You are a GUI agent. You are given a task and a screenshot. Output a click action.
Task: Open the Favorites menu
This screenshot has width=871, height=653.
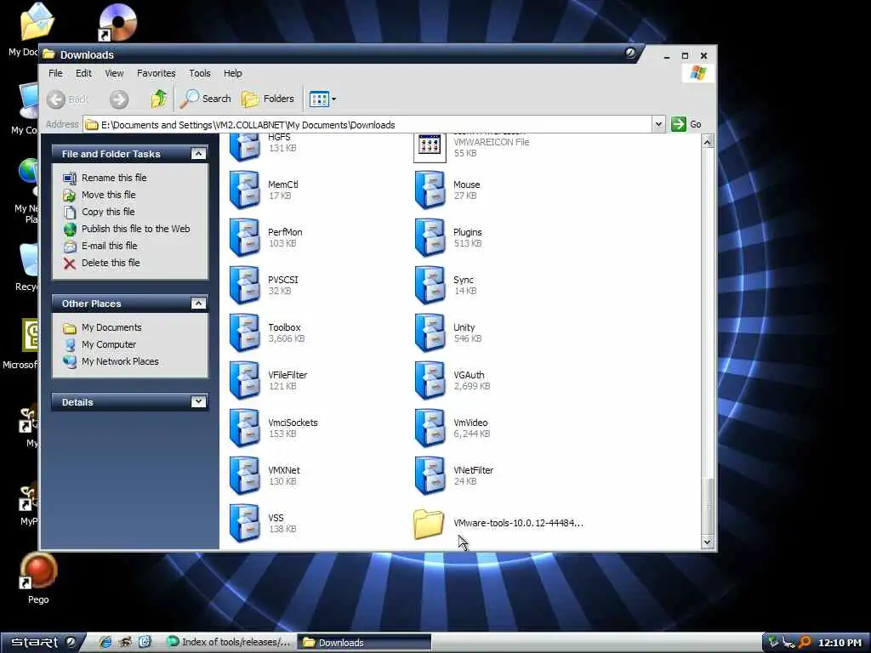point(157,73)
